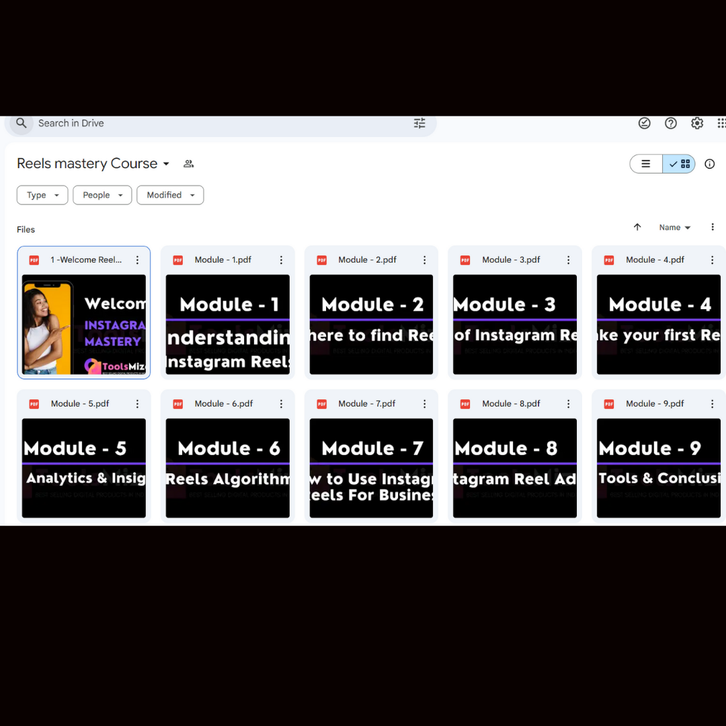Select the Module - 7 preview thumbnail
This screenshot has height=726, width=726.
coord(371,468)
